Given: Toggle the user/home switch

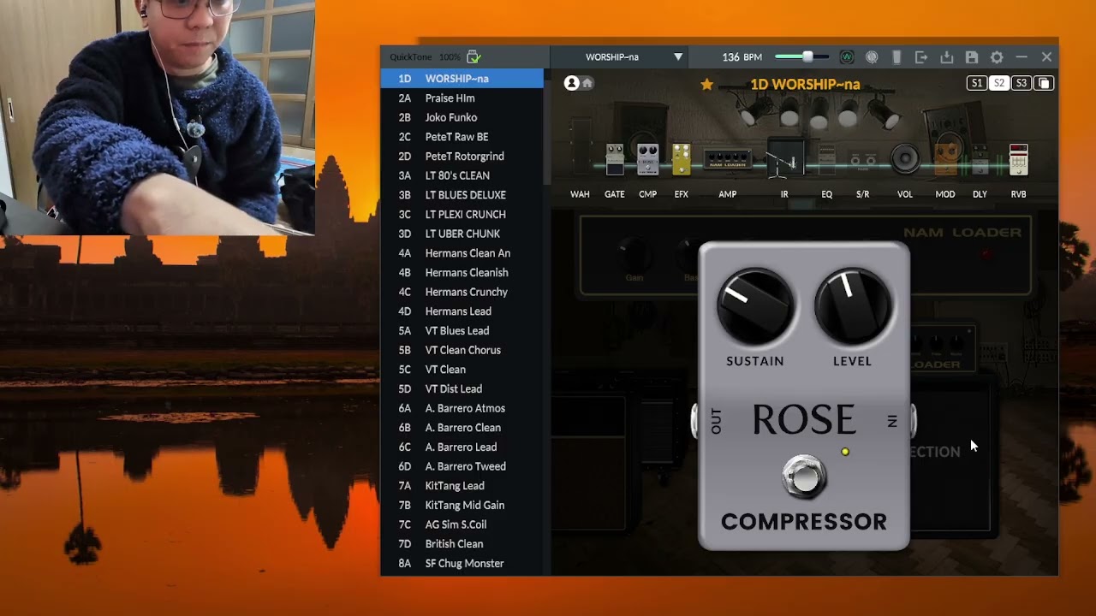Looking at the screenshot, I should 579,83.
